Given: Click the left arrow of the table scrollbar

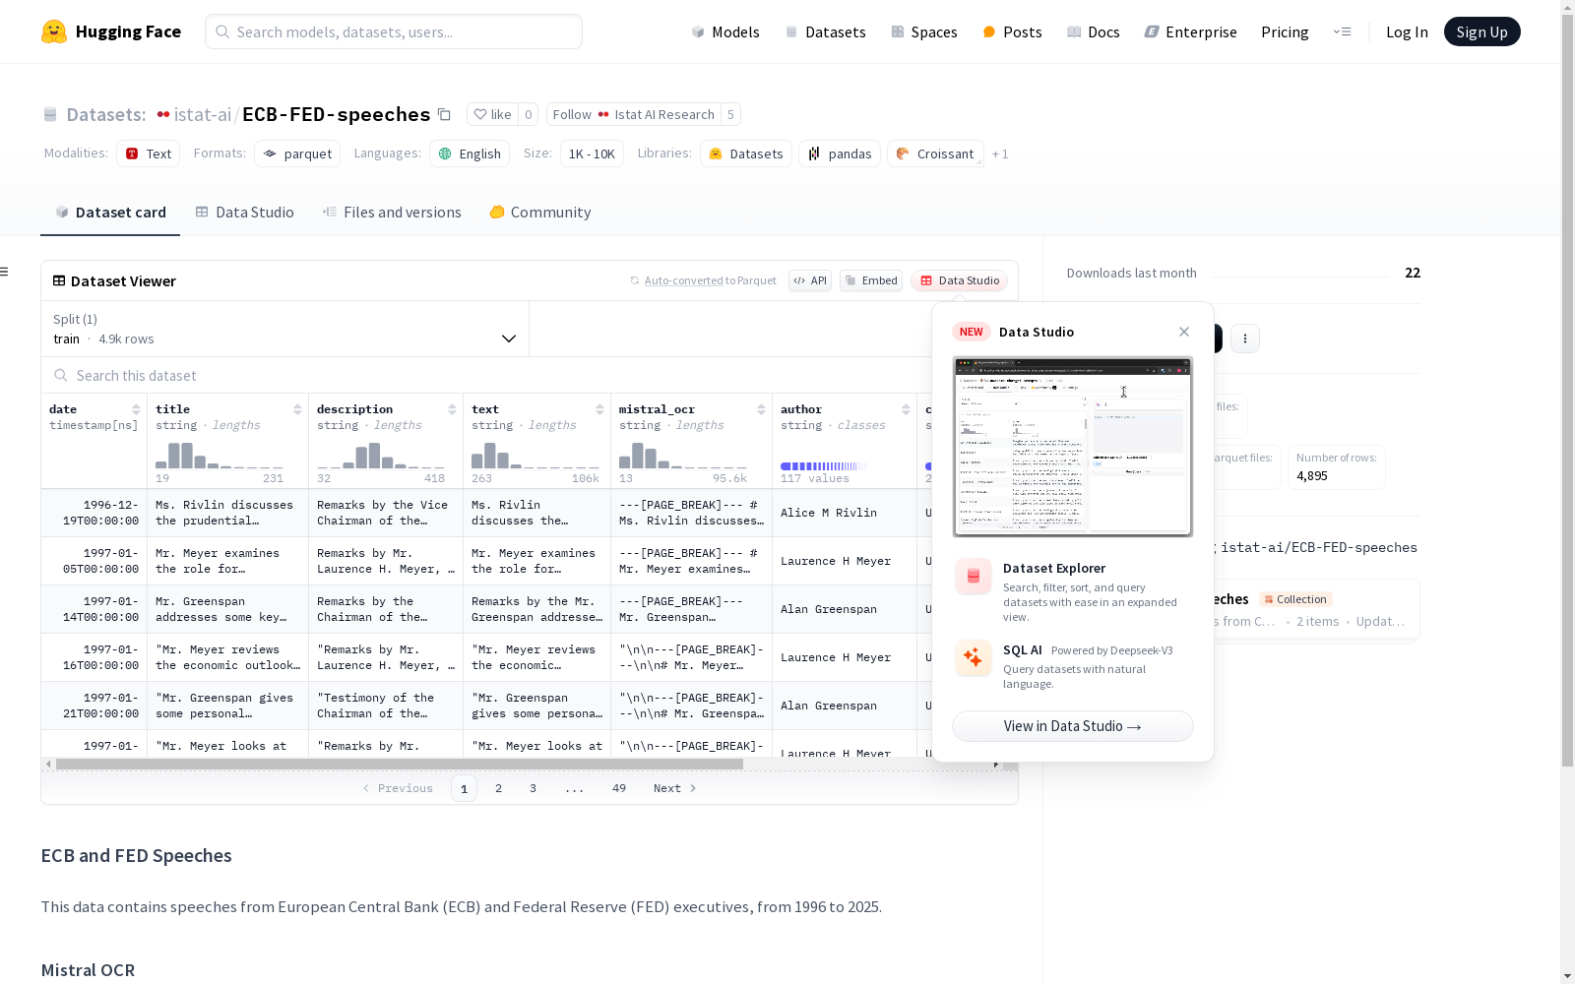Looking at the screenshot, I should click(48, 764).
